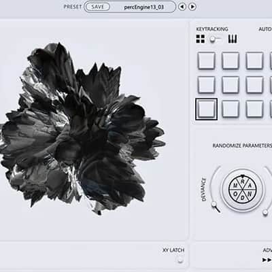Trigger the first pad in the middle row
272x272 pixels.
point(207,85)
